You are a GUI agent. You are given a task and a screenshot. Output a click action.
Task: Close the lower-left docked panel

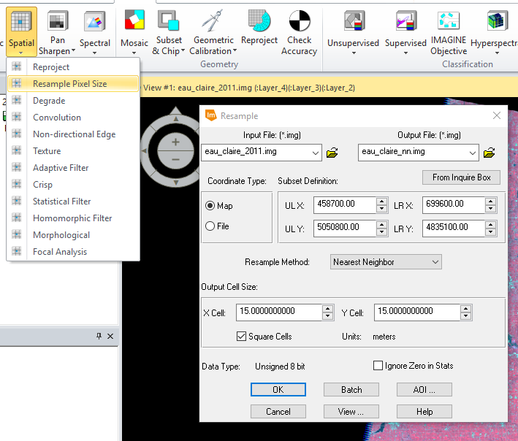[110, 336]
